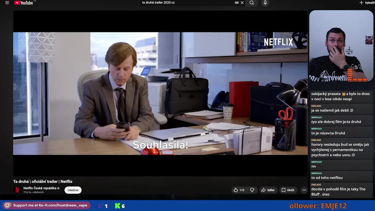Click the video player showing the 'Souhlasila!' subtitle
375x211 pixels.
tap(160, 93)
